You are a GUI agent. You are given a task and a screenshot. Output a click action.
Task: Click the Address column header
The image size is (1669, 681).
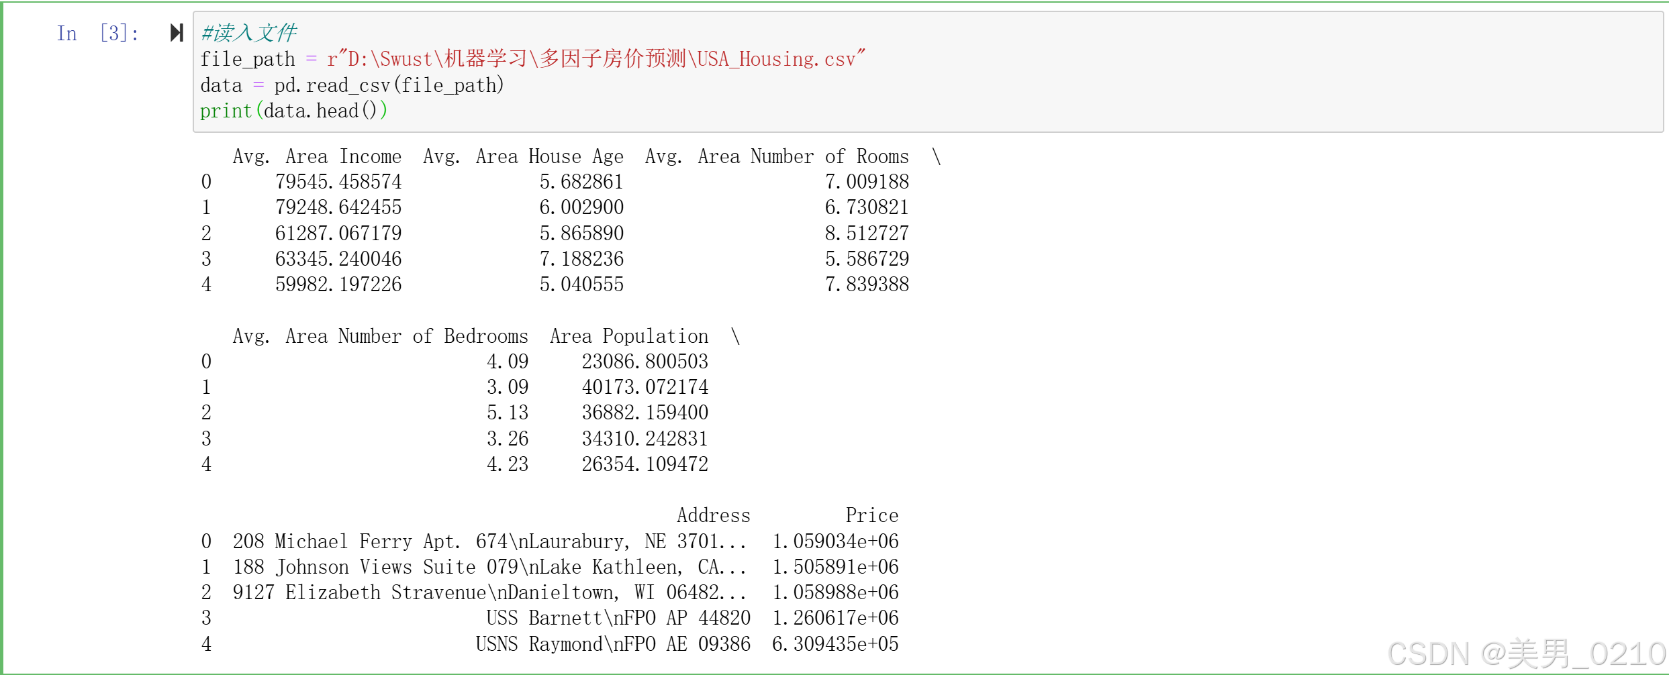(713, 515)
